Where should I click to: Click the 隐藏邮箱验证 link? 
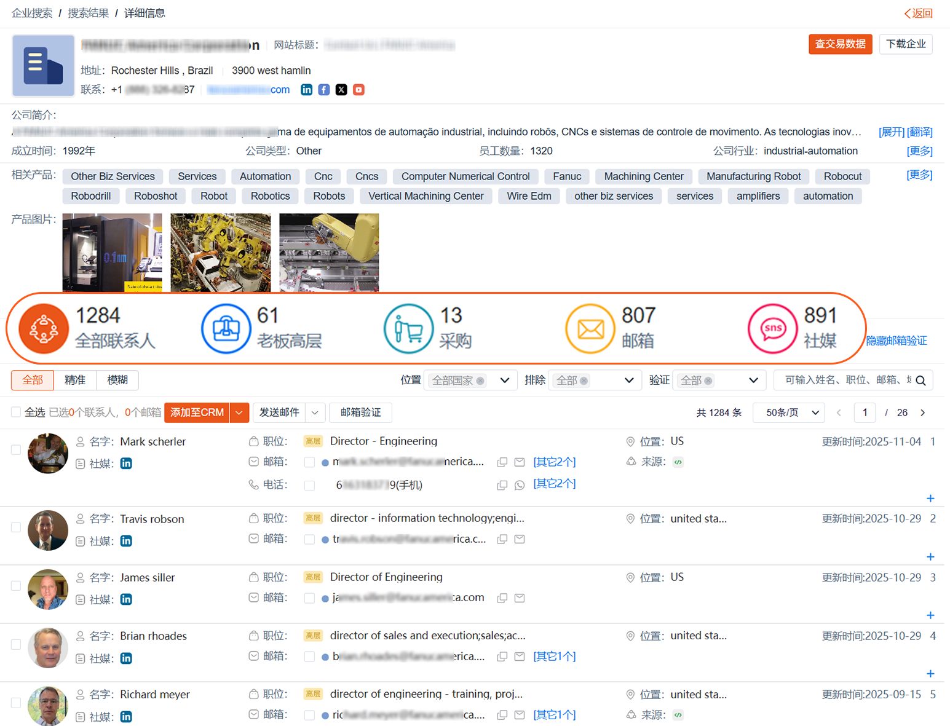tap(897, 341)
